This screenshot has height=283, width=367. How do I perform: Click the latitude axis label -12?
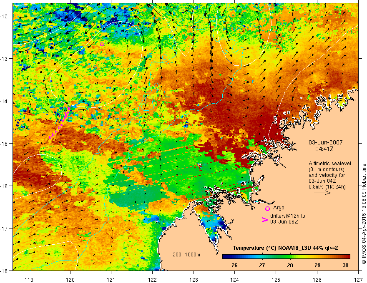tap(5, 16)
